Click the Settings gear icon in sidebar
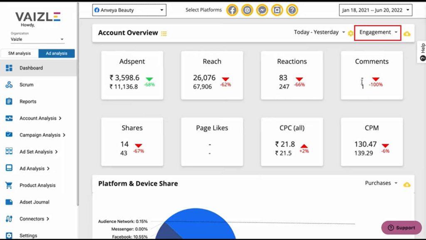This screenshot has height=240, width=426. pos(9,235)
